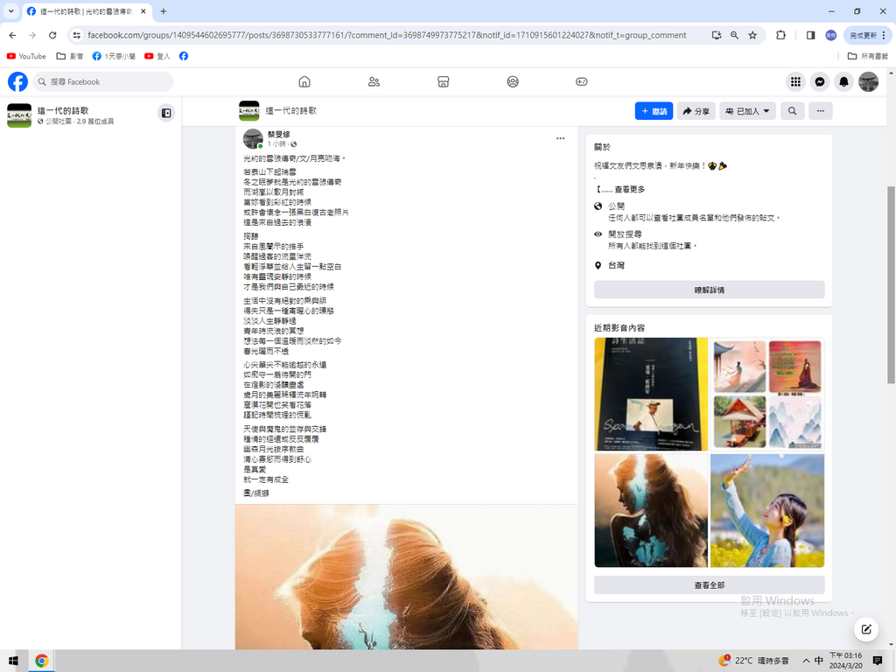This screenshot has height=672, width=896.
Task: Open the Friends tab icon
Action: click(374, 81)
